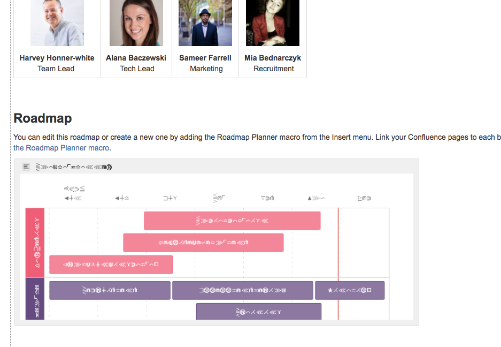This screenshot has width=501, height=347.
Task: Click the red current-date marker line
Action: pos(338,264)
